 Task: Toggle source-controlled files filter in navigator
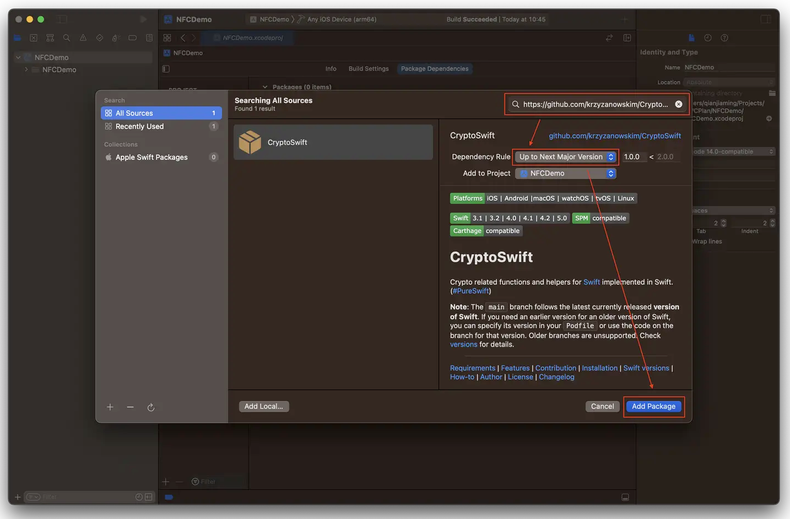(x=148, y=497)
